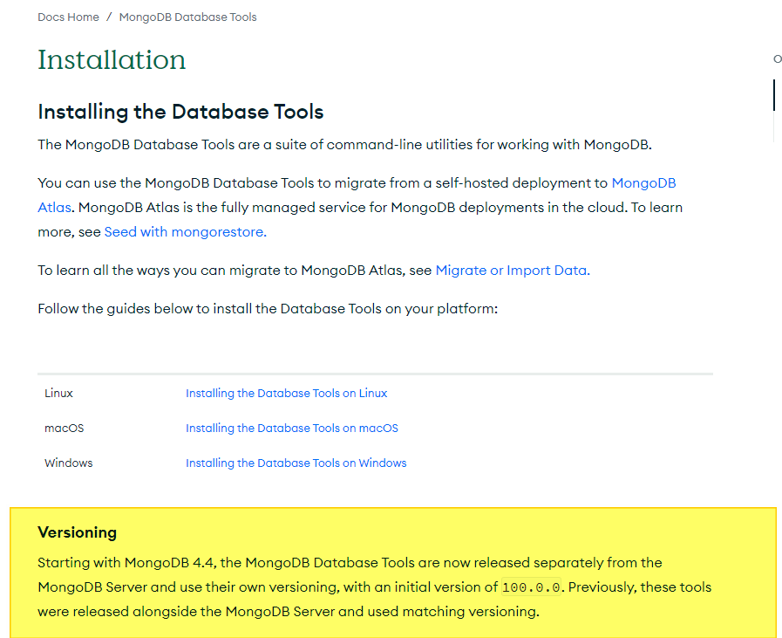The height and width of the screenshot is (638, 782).
Task: Click the 100.0.0 version code text
Action: [531, 587]
